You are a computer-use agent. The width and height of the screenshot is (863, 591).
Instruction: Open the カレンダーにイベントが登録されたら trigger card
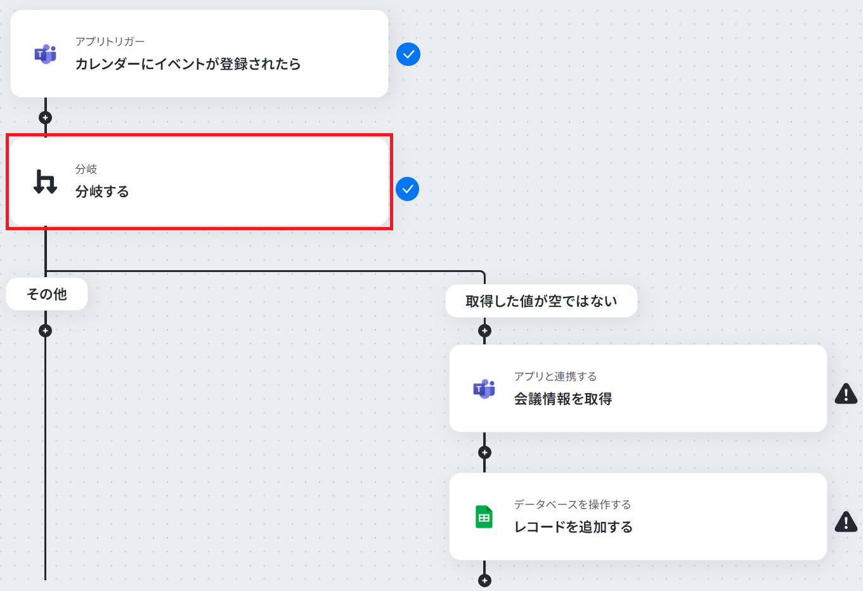pyautogui.click(x=199, y=54)
